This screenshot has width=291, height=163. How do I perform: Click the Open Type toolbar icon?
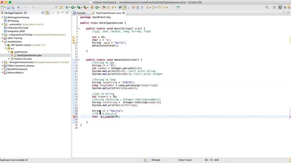point(104,7)
